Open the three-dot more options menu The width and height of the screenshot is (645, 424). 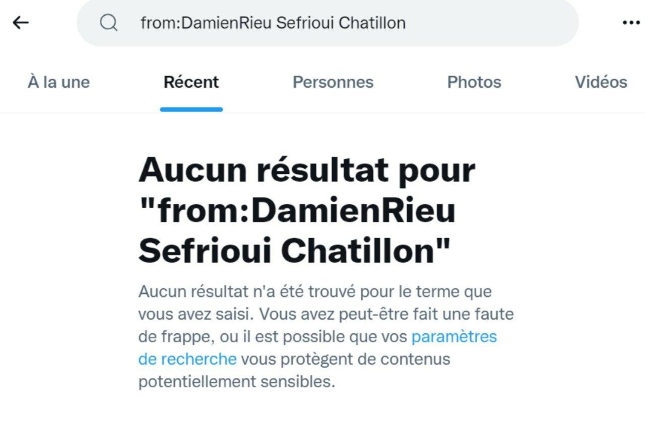631,23
